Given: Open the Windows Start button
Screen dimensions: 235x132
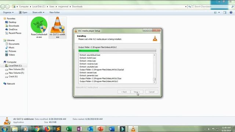Looking at the screenshot, I should 4,129.
